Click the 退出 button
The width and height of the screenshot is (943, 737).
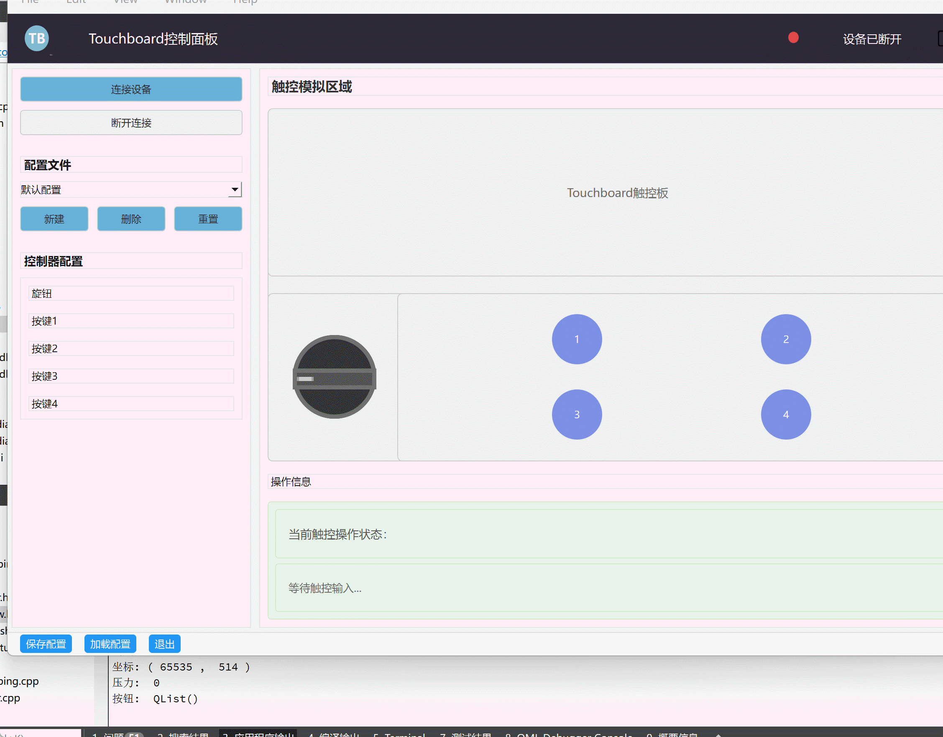click(x=164, y=644)
